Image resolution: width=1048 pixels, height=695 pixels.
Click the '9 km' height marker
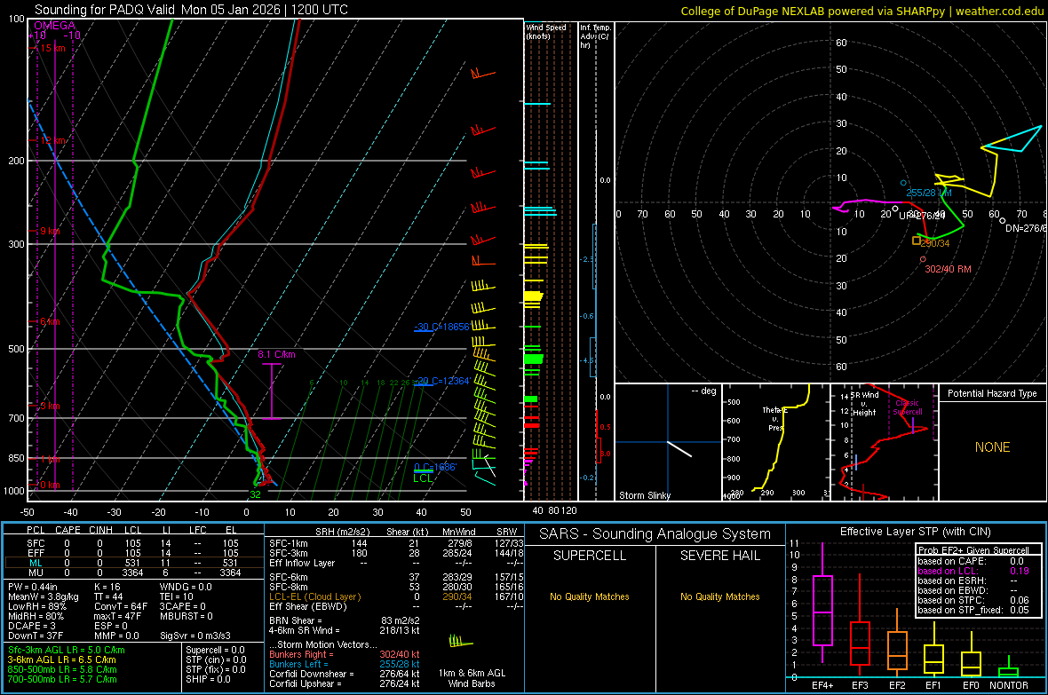click(x=50, y=231)
